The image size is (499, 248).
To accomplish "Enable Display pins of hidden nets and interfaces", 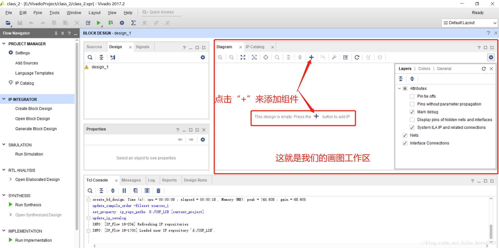I will (x=412, y=120).
